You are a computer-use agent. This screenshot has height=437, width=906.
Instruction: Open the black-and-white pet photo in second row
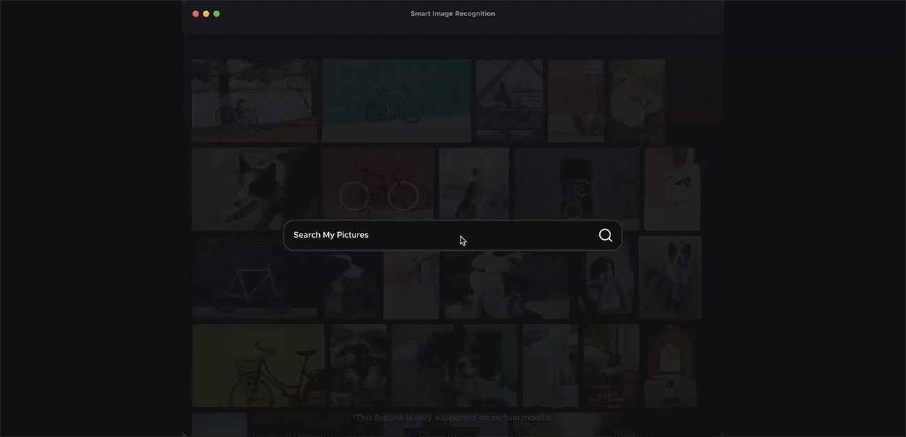254,188
